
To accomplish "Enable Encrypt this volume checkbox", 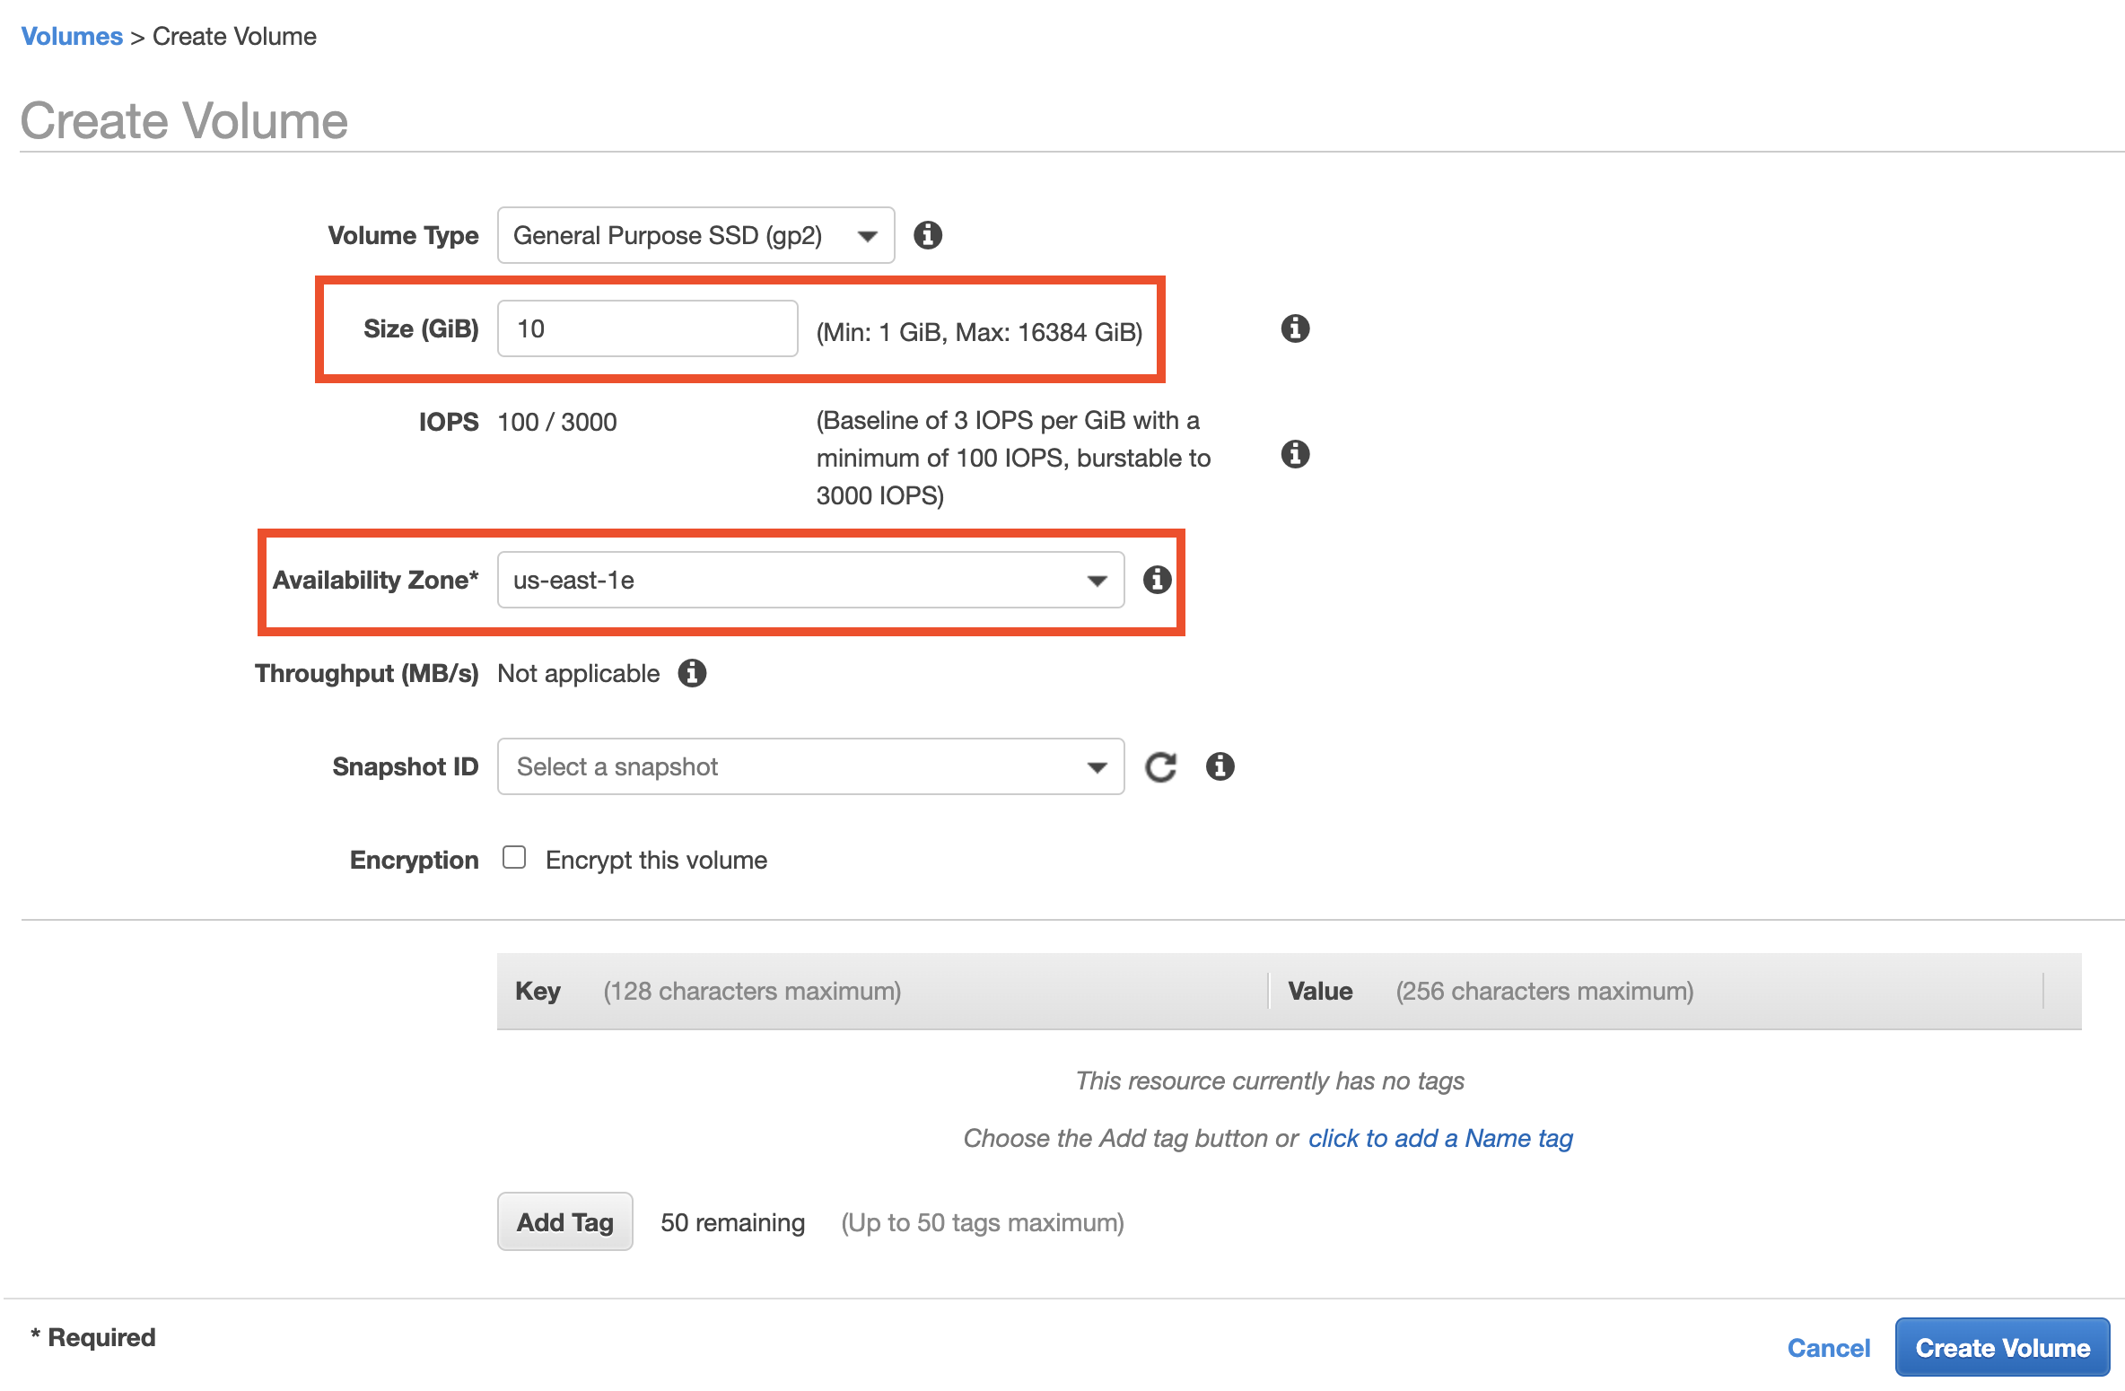I will (514, 858).
